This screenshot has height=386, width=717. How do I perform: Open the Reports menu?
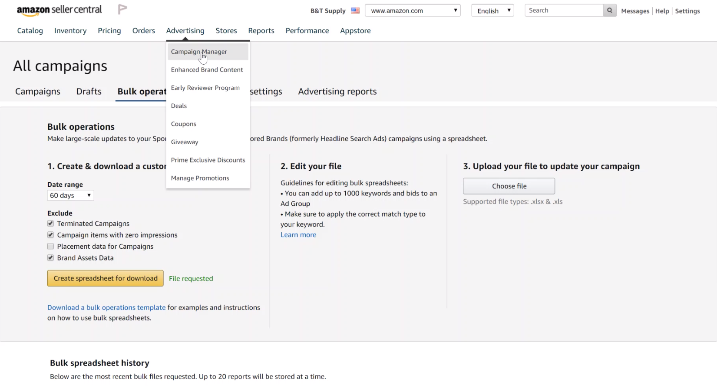261,30
